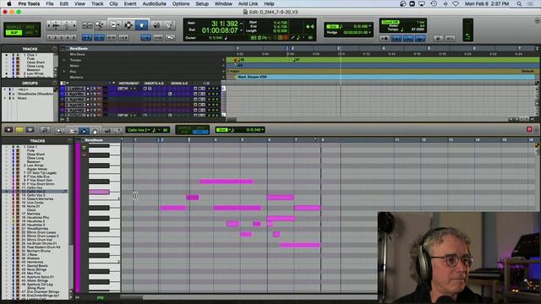Open the toolbar options menu at top right
Screen dimensions: 541x304
pyautogui.click(x=538, y=20)
